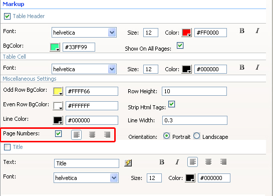
Task: Uncheck the Table Header checkbox
Action: pyautogui.click(x=7, y=17)
